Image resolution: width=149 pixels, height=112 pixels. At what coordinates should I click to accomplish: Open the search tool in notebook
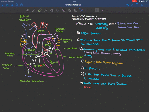click(x=12, y=5)
